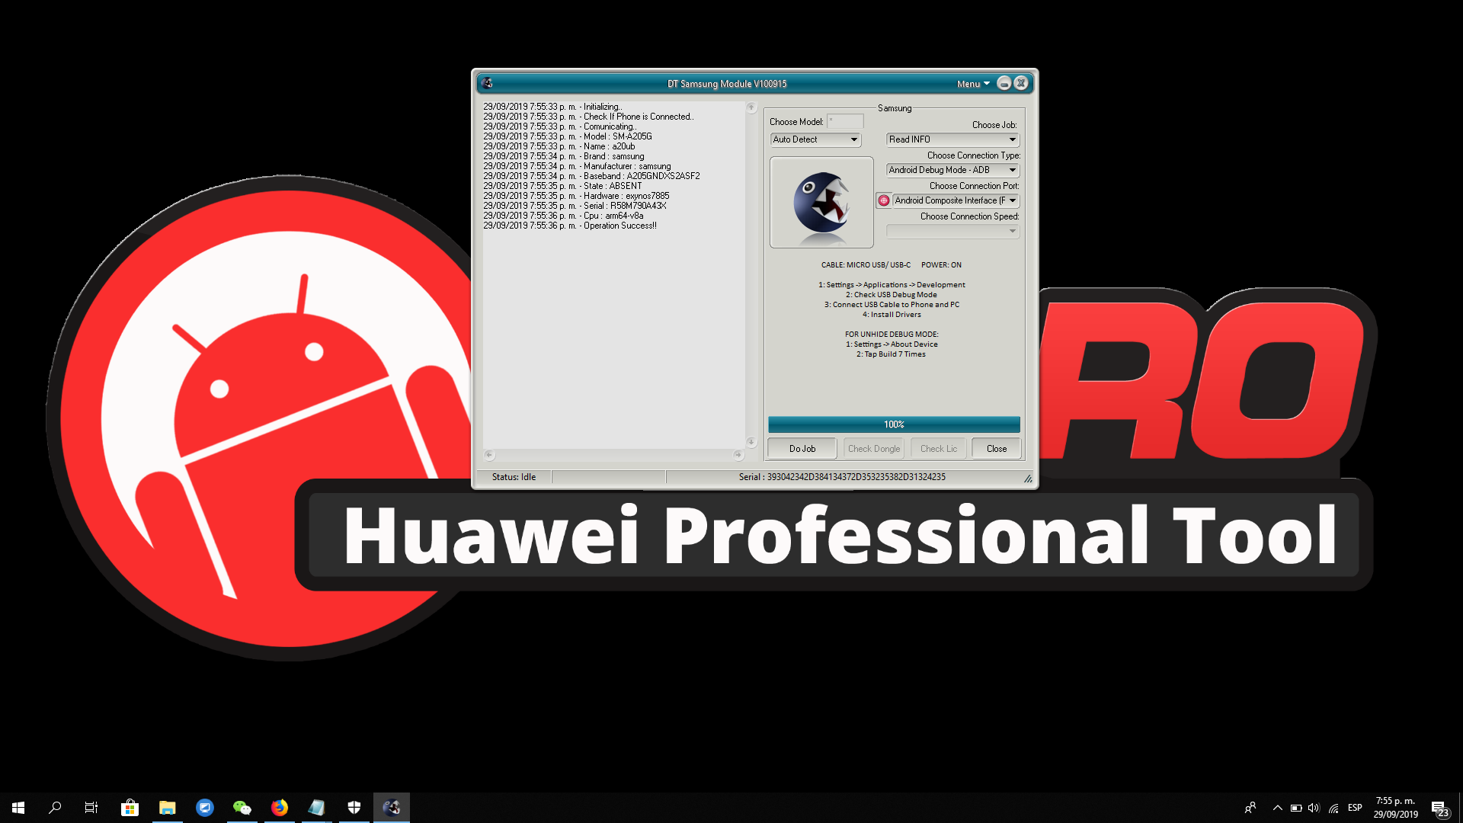Click log line 'Hardware : exynos7885'

pyautogui.click(x=576, y=196)
